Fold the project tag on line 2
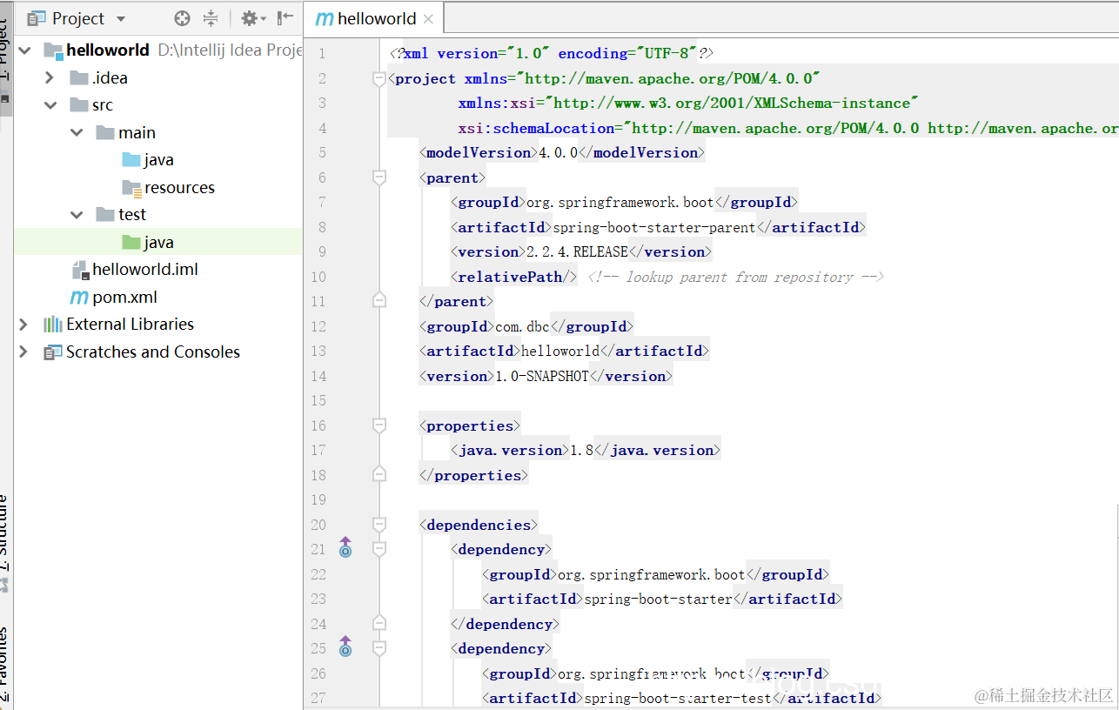 pyautogui.click(x=379, y=78)
